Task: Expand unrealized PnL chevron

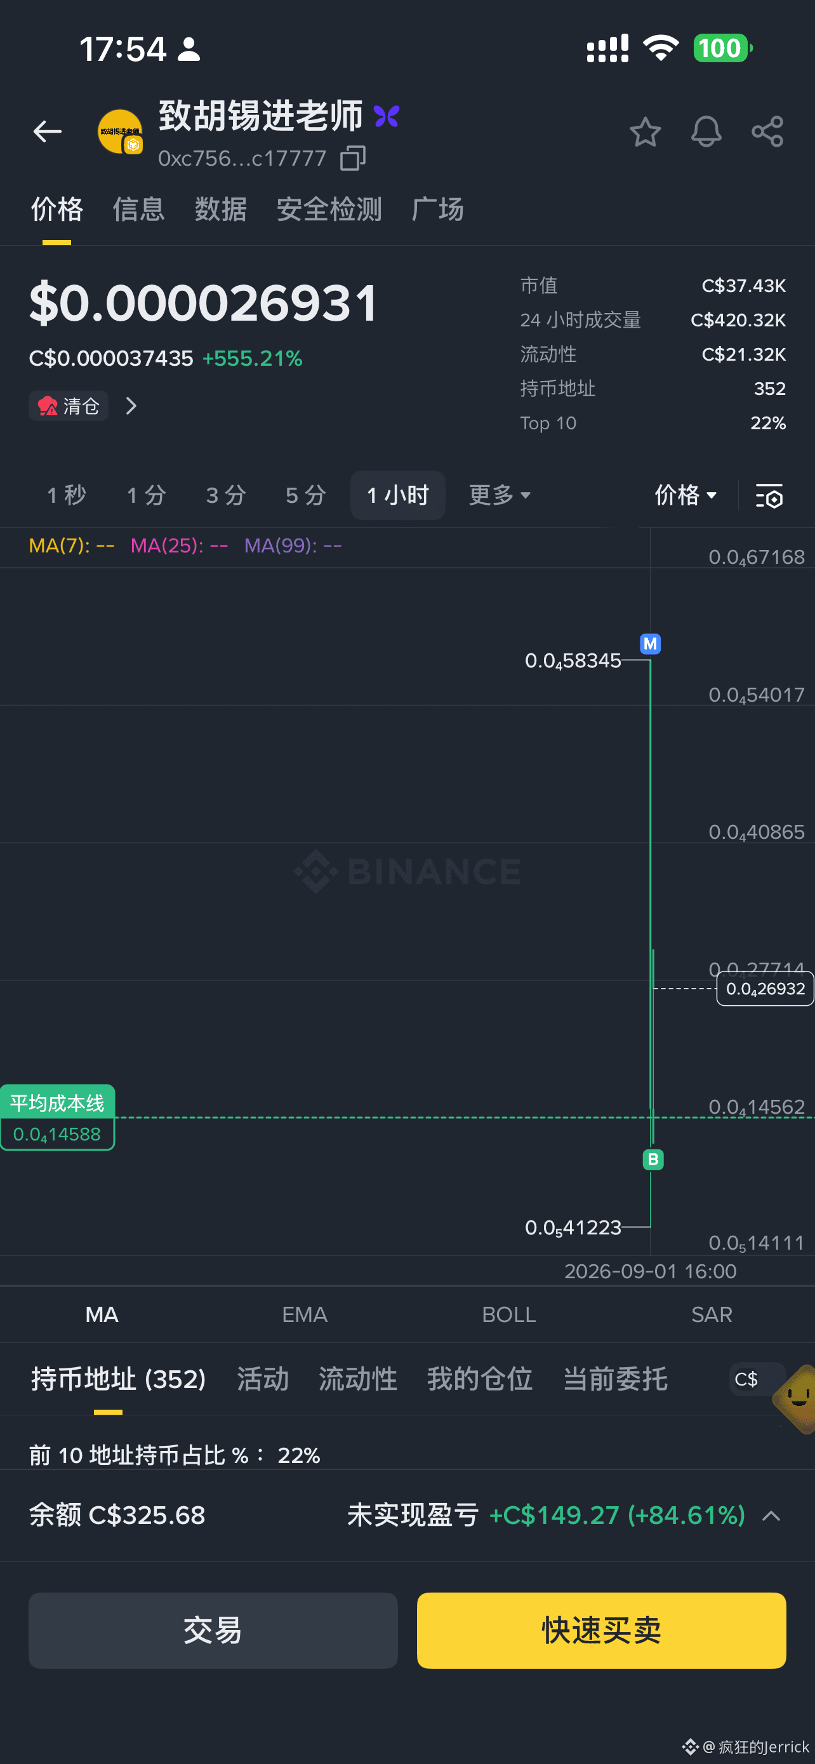Action: click(771, 1516)
